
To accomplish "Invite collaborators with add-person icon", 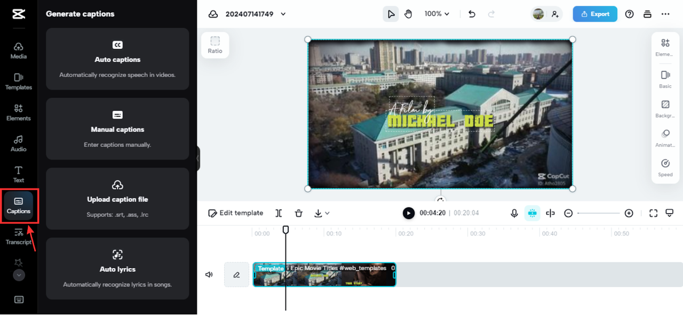I will (x=555, y=14).
